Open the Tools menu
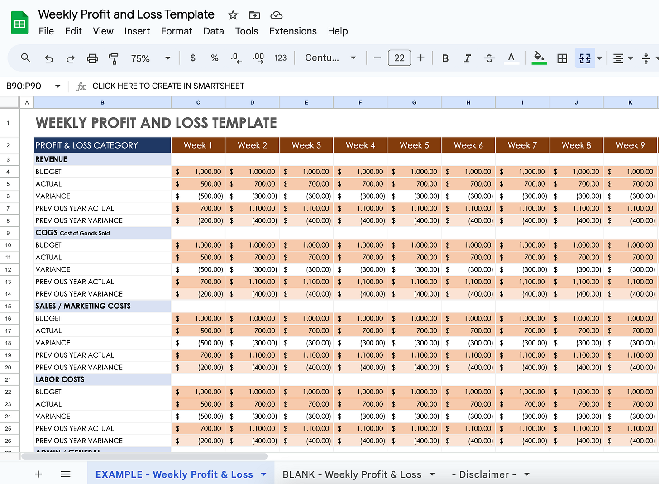The image size is (659, 484). 247,31
